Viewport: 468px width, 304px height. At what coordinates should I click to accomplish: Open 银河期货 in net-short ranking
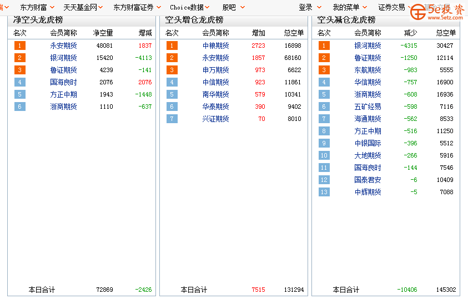click(63, 58)
